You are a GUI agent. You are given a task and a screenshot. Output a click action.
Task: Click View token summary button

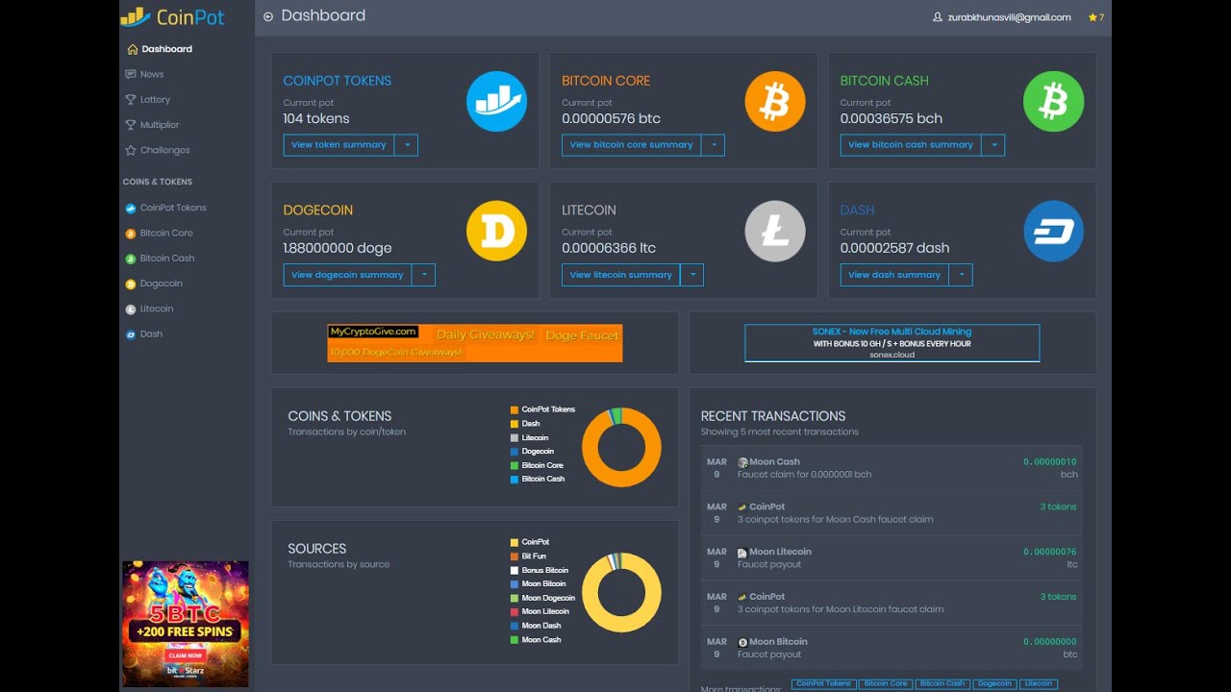(x=339, y=145)
